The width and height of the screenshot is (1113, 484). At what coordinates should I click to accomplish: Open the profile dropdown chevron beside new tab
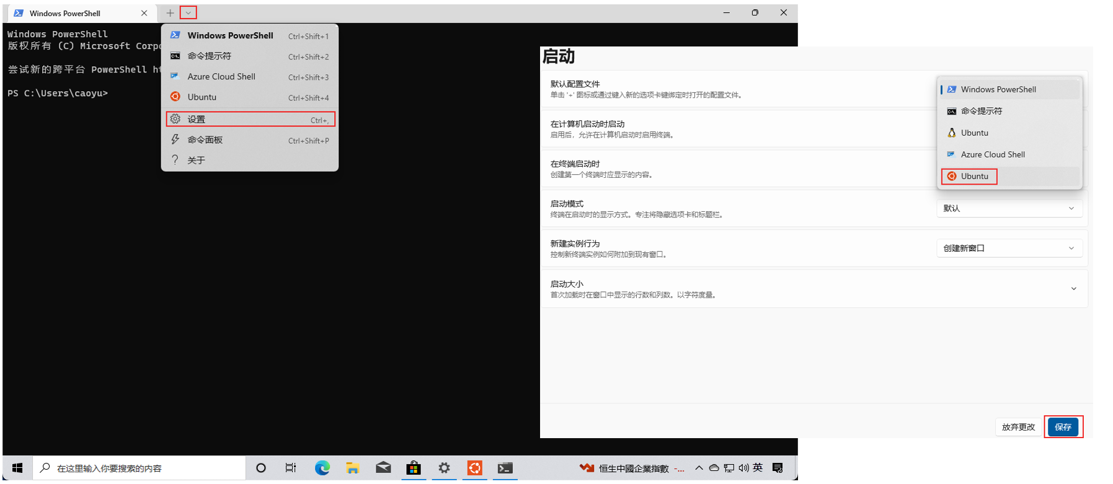click(x=188, y=13)
